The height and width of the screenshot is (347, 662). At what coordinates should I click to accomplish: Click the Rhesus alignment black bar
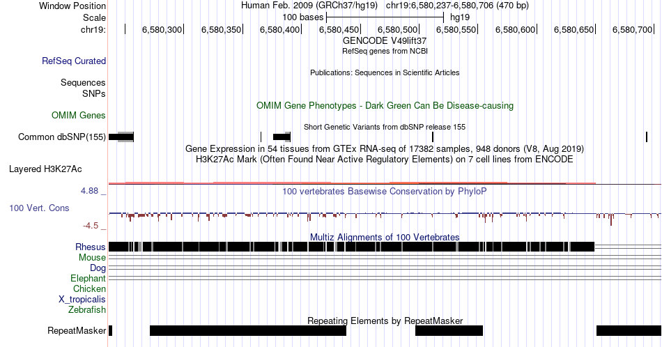click(352, 247)
